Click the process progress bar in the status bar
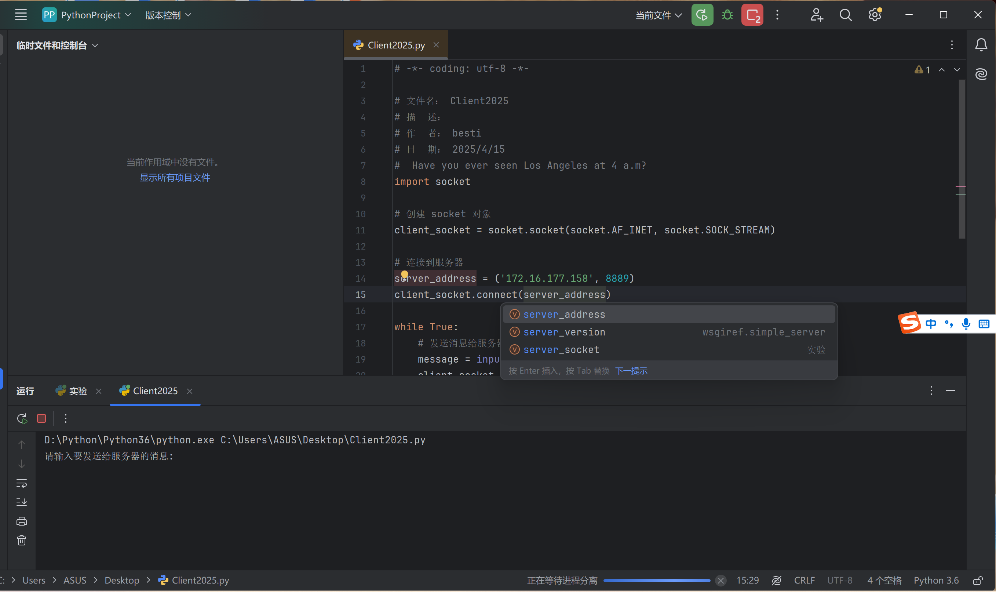 point(657,580)
